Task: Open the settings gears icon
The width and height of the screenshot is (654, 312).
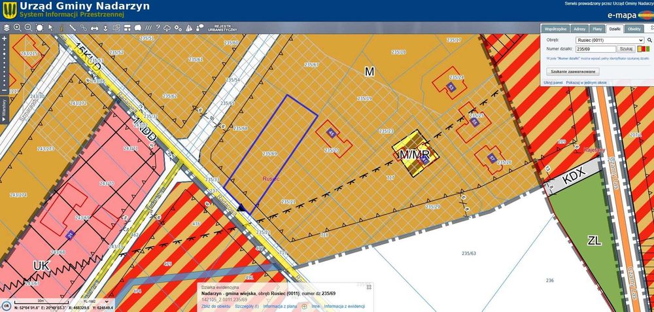Action: 178,28
